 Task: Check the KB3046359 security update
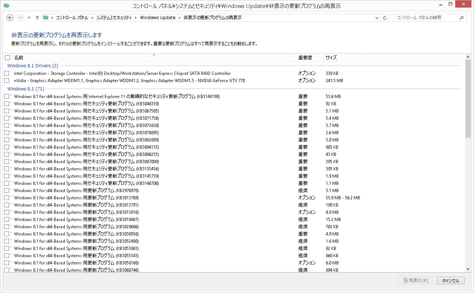click(x=7, y=104)
